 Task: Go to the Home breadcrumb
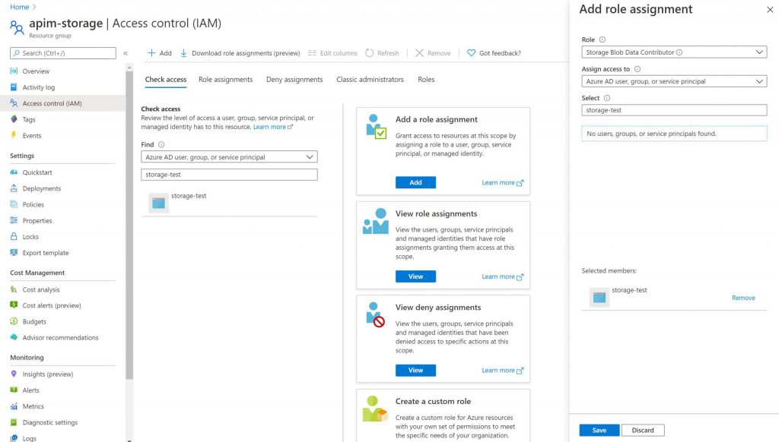[19, 7]
